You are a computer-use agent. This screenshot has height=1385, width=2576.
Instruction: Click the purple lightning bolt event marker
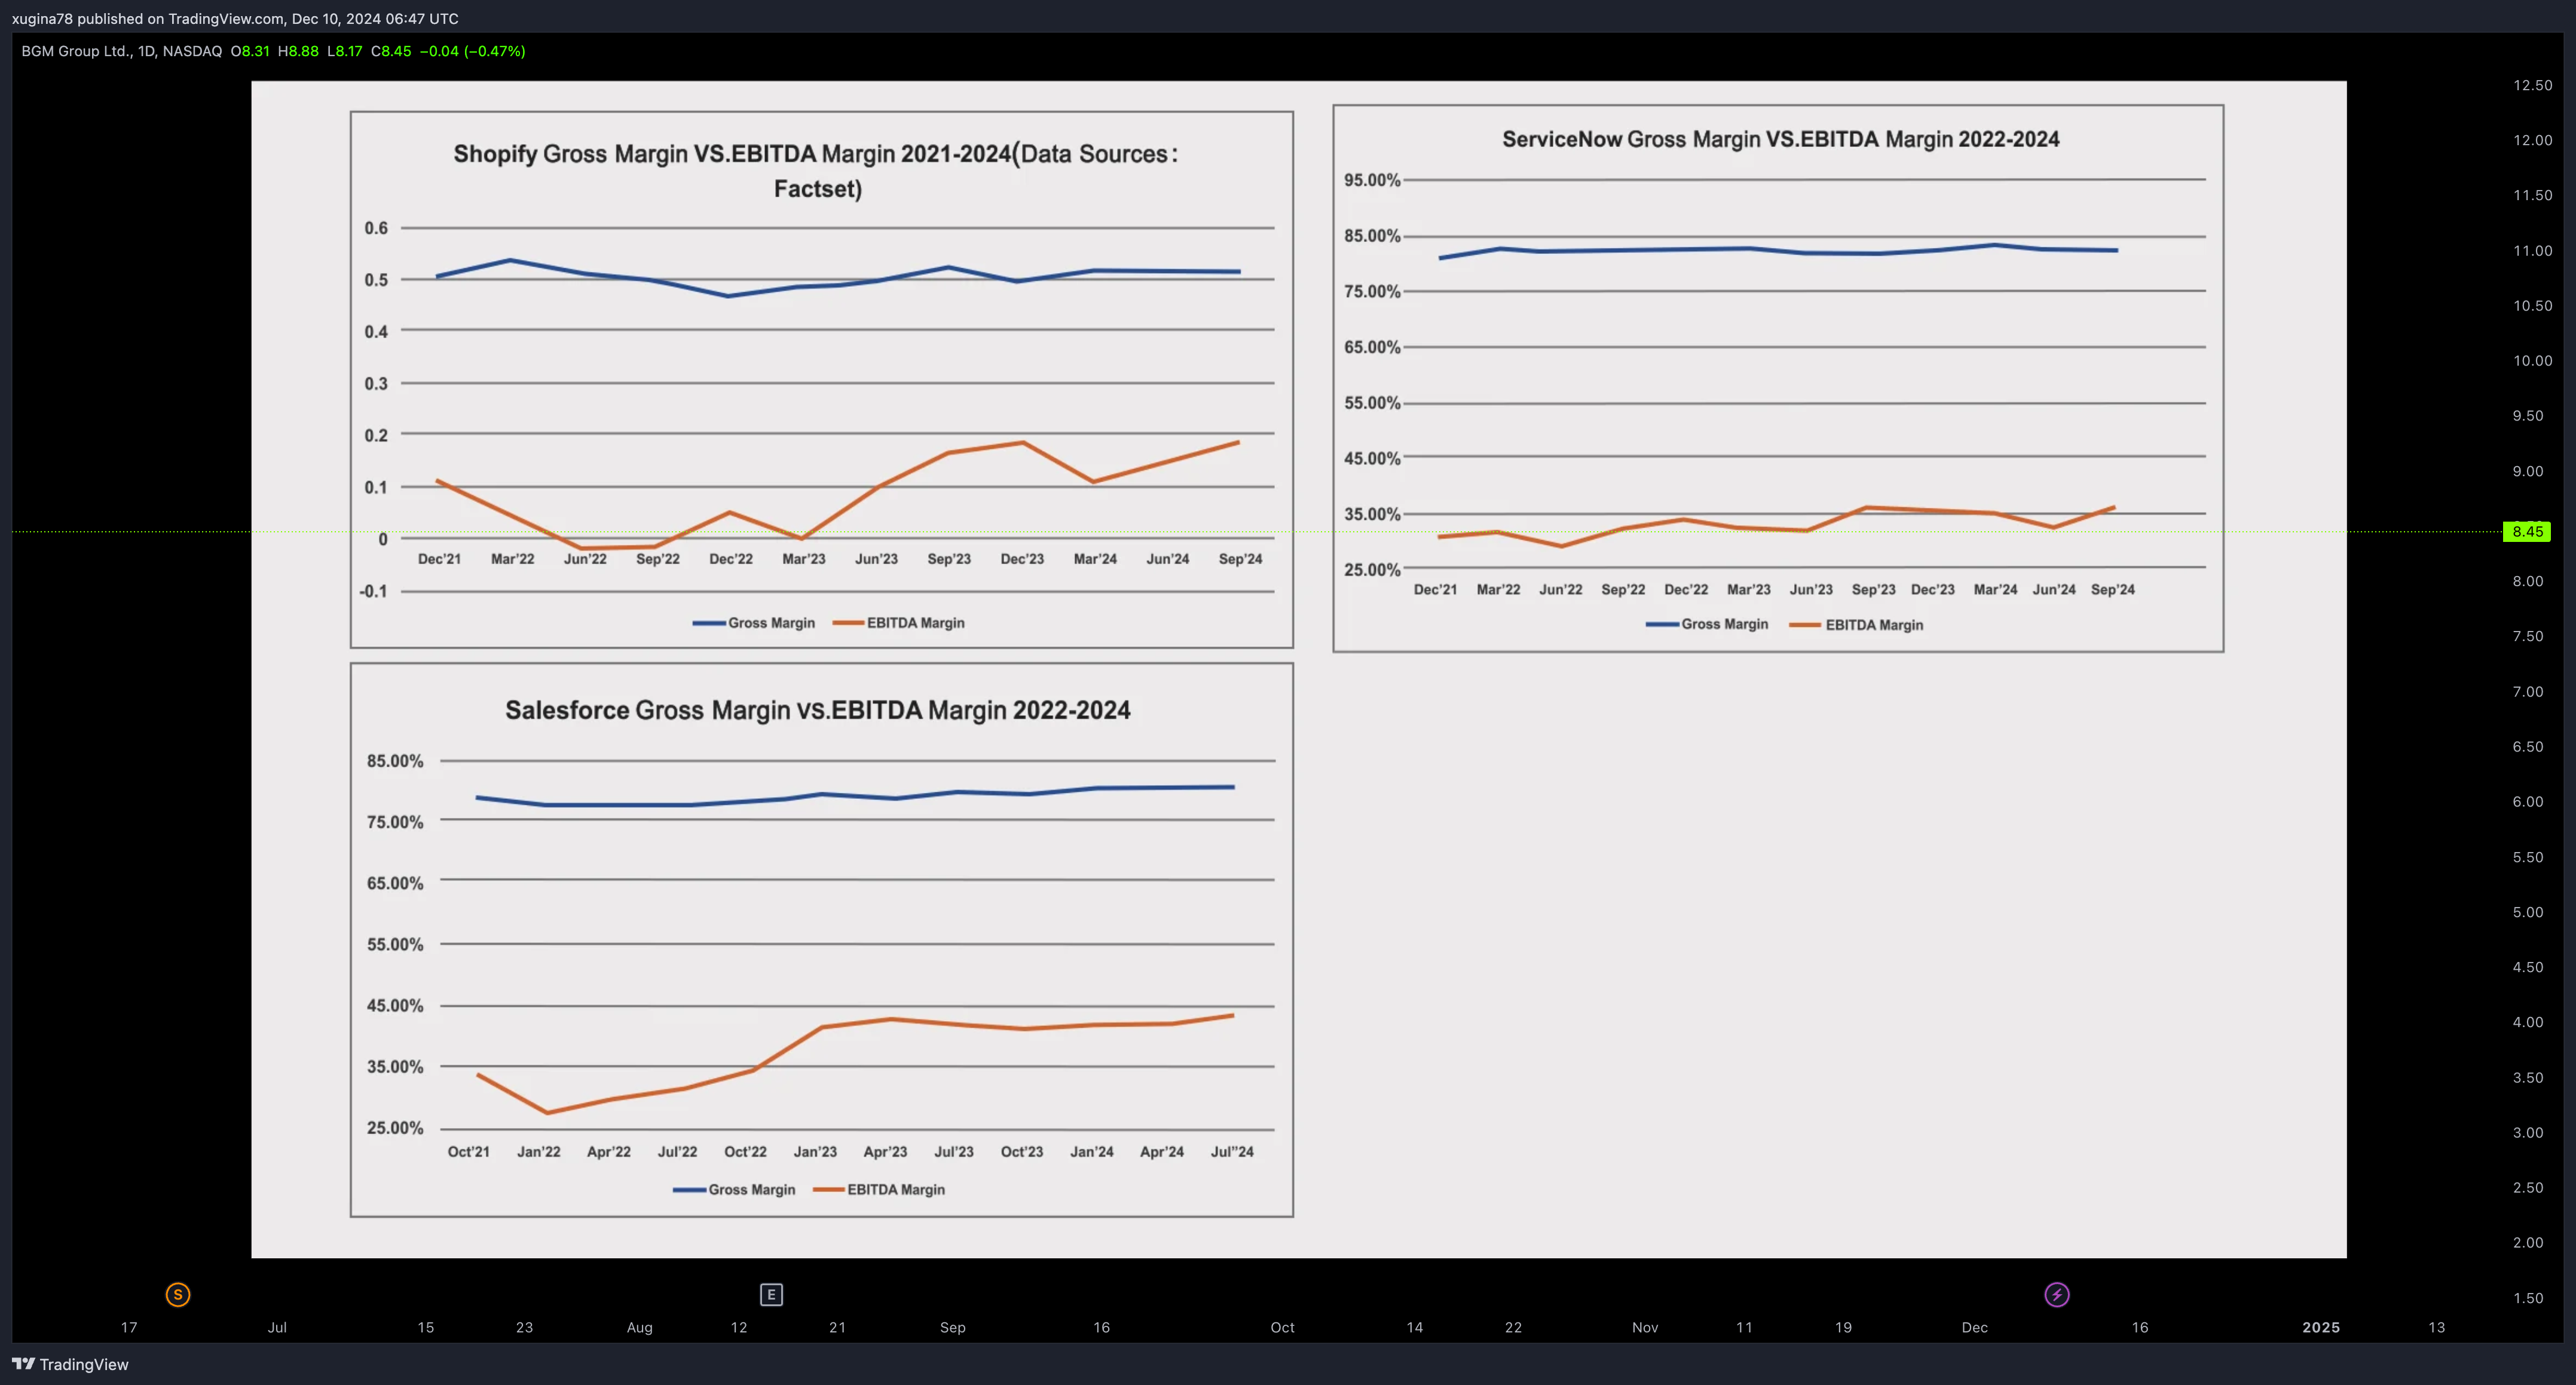[x=2057, y=1295]
